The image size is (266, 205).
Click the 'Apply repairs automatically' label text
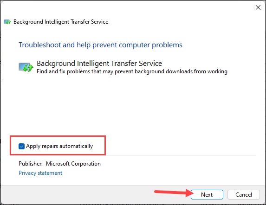[x=59, y=146]
